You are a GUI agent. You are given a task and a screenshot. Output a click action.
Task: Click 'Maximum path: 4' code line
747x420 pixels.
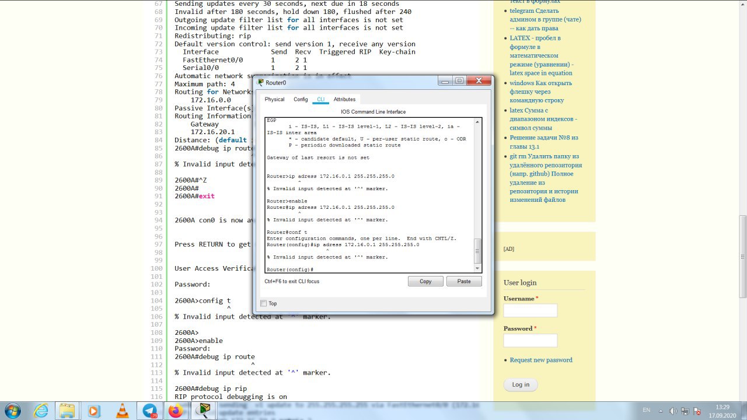point(205,84)
